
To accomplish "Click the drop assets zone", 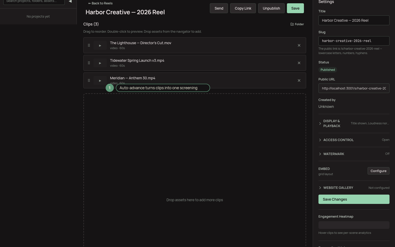I will click(x=195, y=170).
